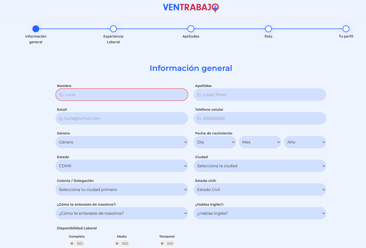Expand the Día birth date dropdown

pos(215,142)
